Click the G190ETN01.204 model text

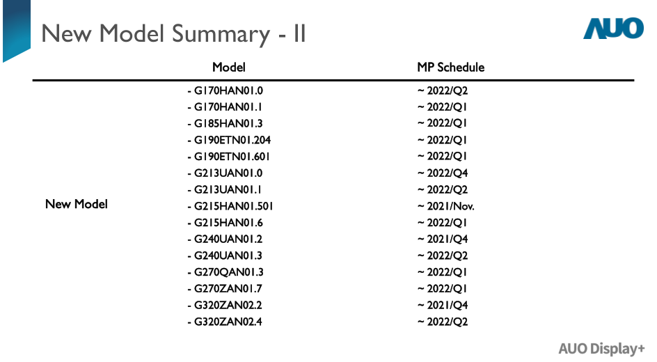click(229, 140)
